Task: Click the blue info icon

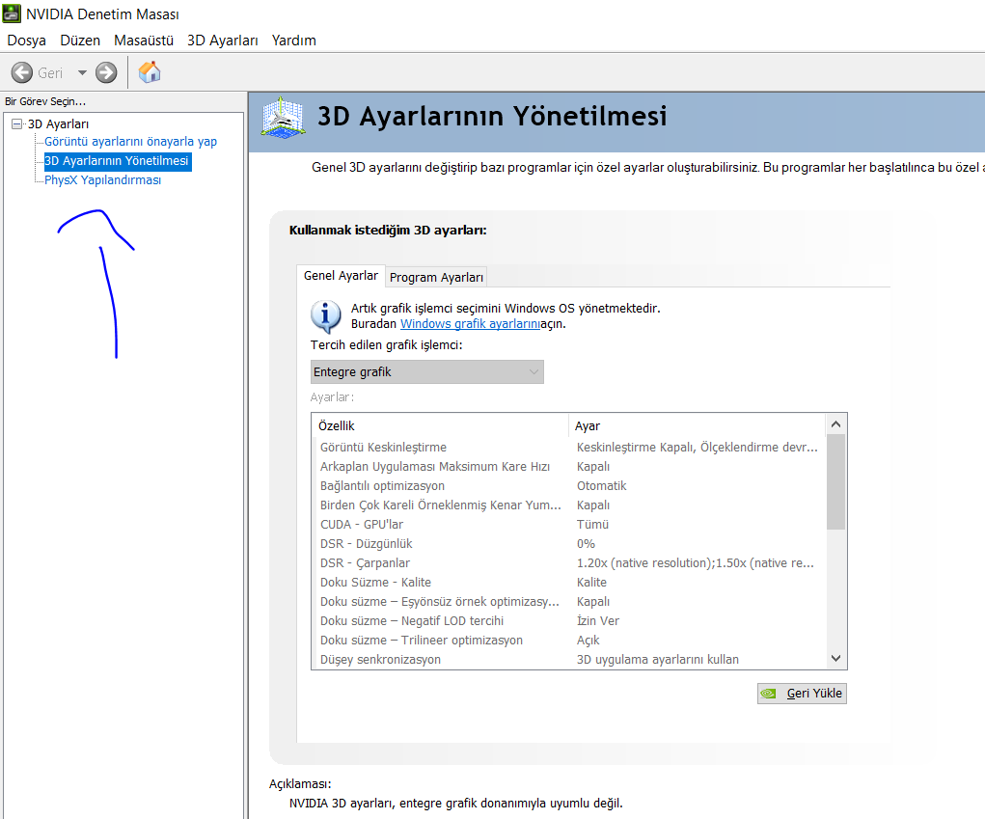Action: [x=326, y=315]
